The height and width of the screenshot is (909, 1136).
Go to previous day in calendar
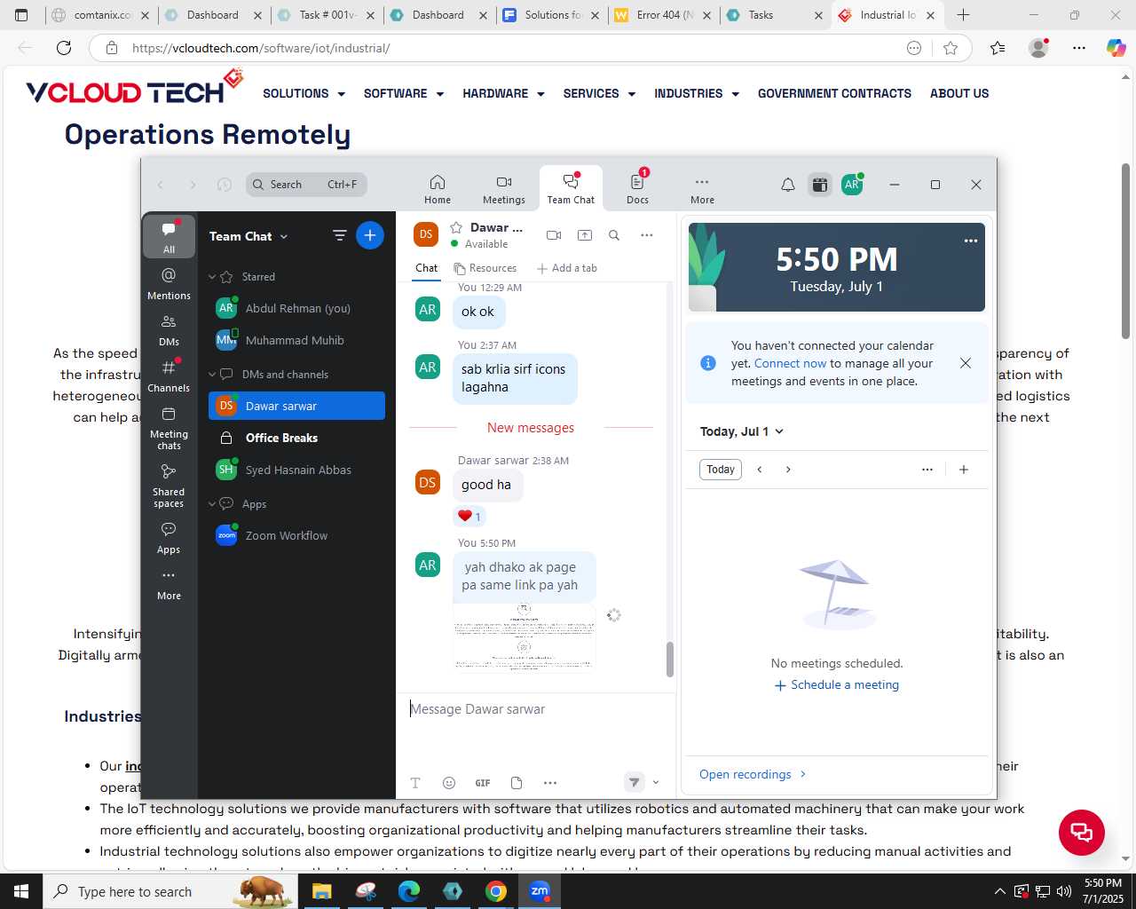(x=760, y=470)
